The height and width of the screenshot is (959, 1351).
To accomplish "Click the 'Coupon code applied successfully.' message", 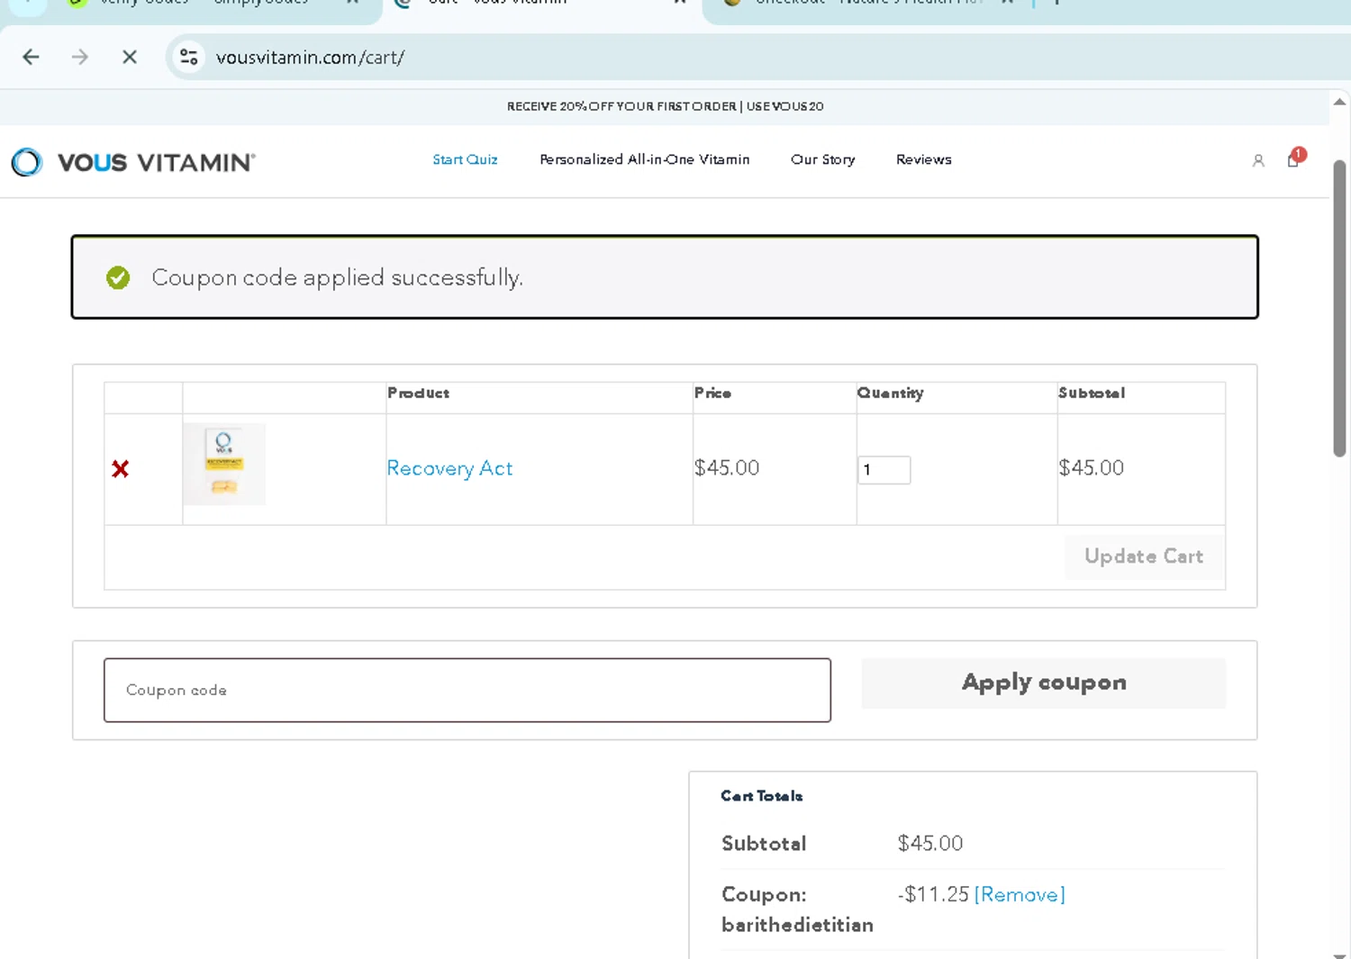I will 337,277.
